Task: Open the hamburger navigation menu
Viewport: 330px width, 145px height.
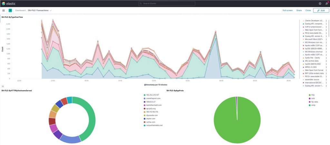Action: coord(4,10)
